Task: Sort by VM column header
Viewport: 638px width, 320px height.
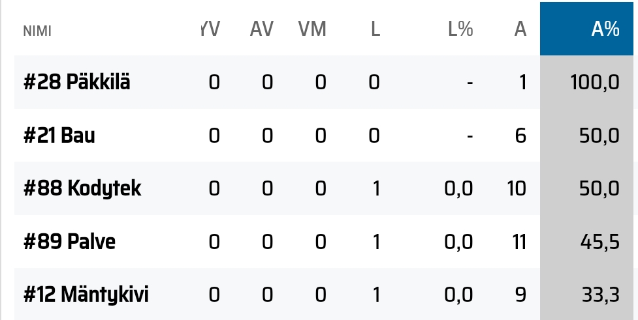Action: coord(312,29)
